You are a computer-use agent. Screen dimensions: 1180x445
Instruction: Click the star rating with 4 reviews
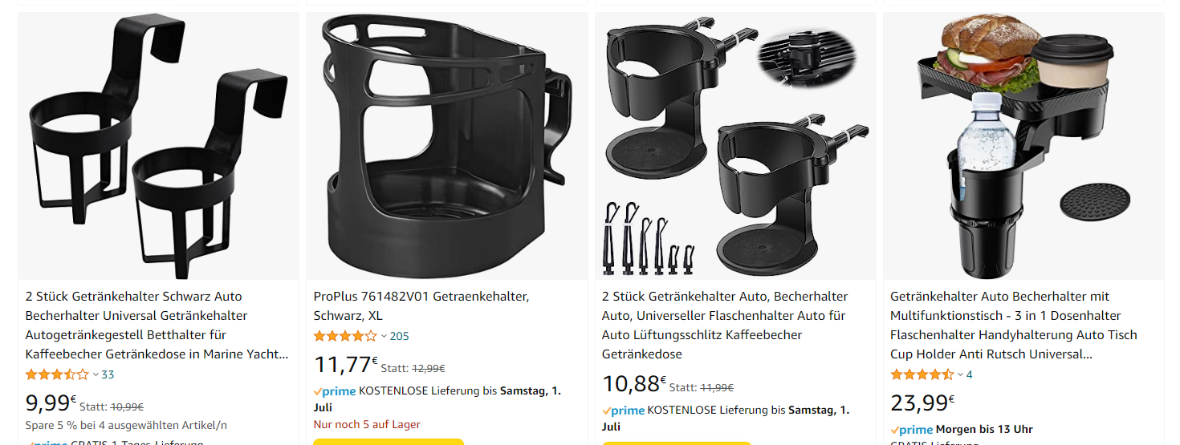[x=922, y=374]
